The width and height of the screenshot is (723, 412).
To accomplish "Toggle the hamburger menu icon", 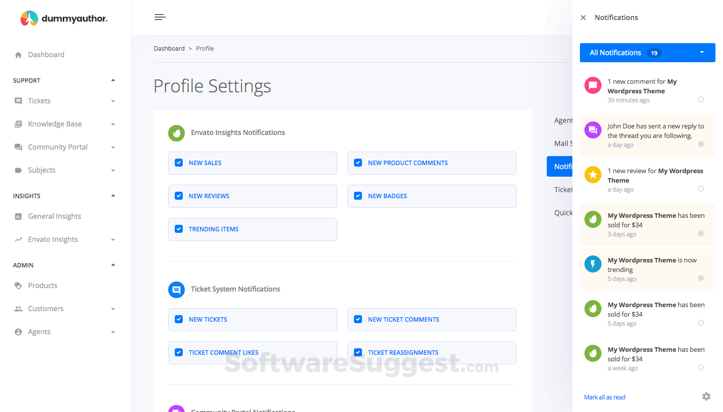I will [x=160, y=17].
